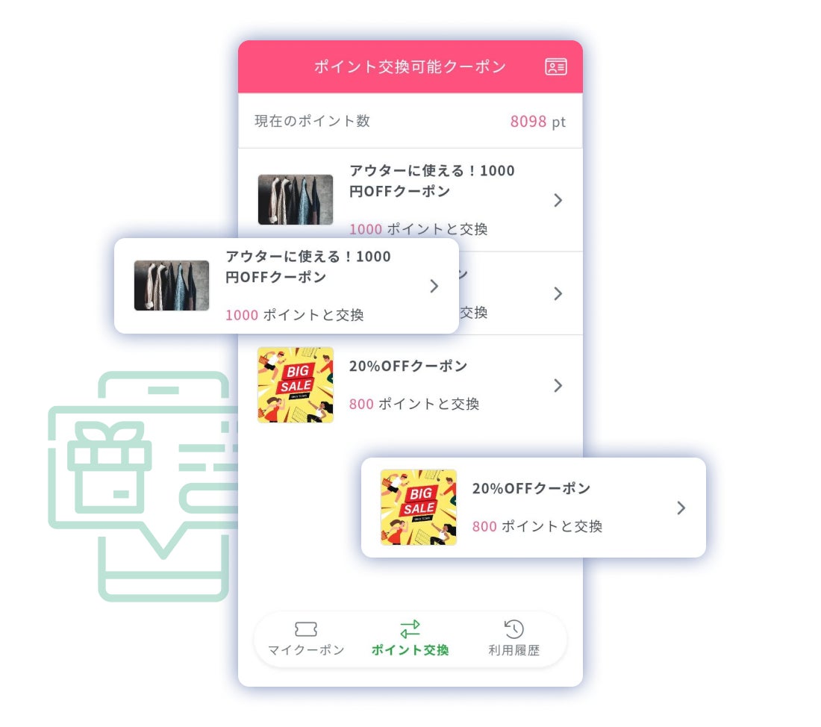Viewport: 821px width, 727px height.
Task: Open chevron on the floating 20%OFF card
Action: tap(681, 508)
